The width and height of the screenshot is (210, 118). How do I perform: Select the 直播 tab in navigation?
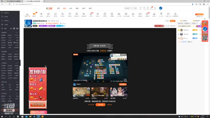pos(64,8)
